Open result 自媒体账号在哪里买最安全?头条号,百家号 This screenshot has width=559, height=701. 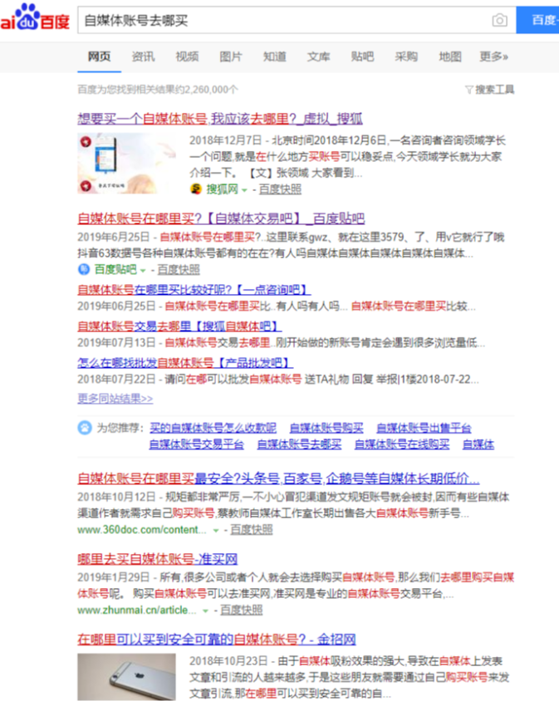278,478
